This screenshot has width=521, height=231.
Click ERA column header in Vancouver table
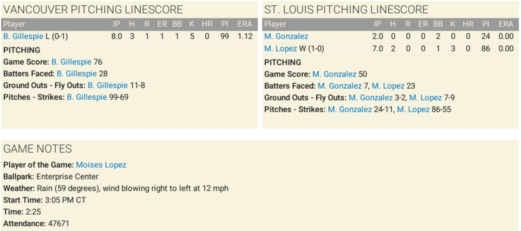(244, 24)
